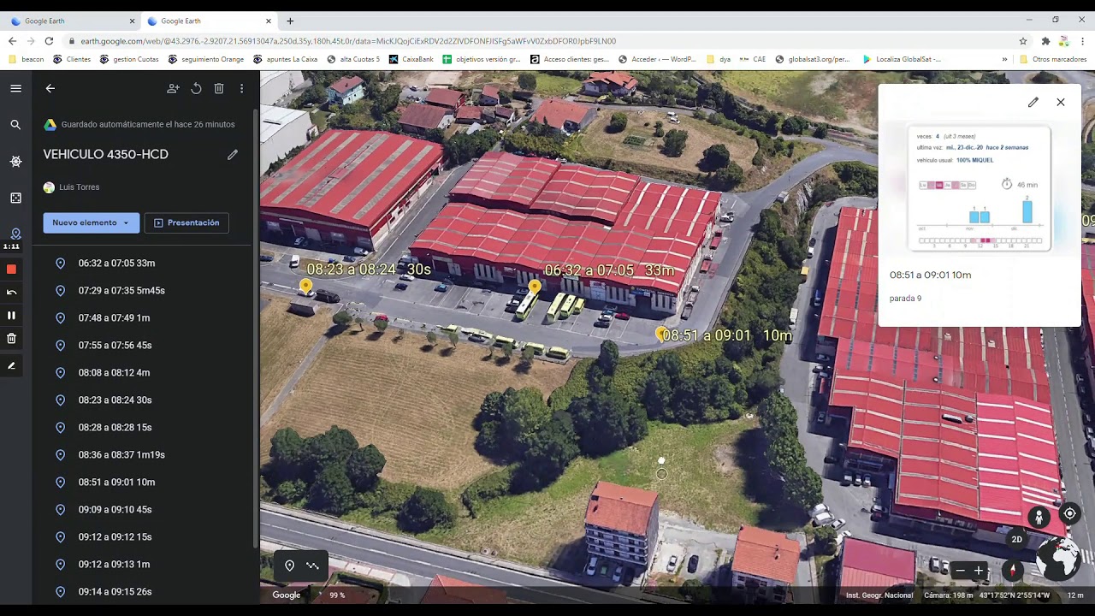
Task: Close the parada 9 info card
Action: 1061,103
